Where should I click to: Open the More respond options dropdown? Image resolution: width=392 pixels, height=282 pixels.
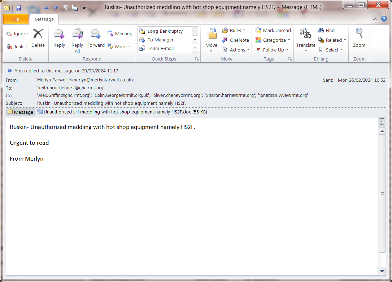(x=119, y=46)
